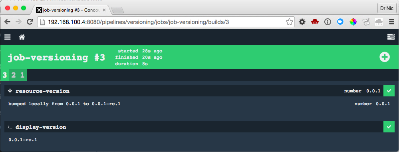Image resolution: width=399 pixels, height=152 pixels.
Task: Click 'number 0.0.1' metadata below the header
Action: click(x=372, y=104)
